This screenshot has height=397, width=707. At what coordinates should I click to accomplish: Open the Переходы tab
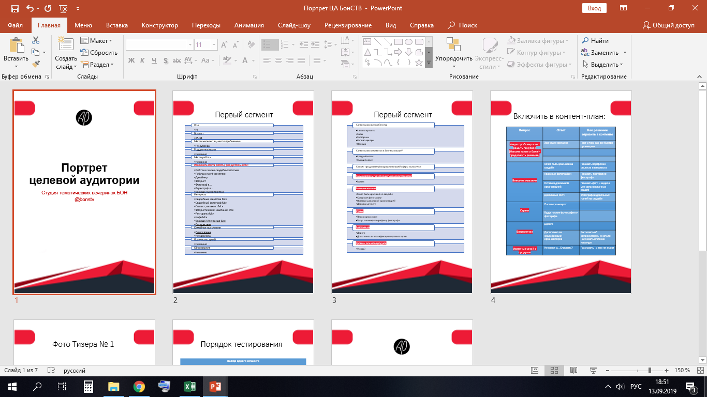(x=206, y=25)
